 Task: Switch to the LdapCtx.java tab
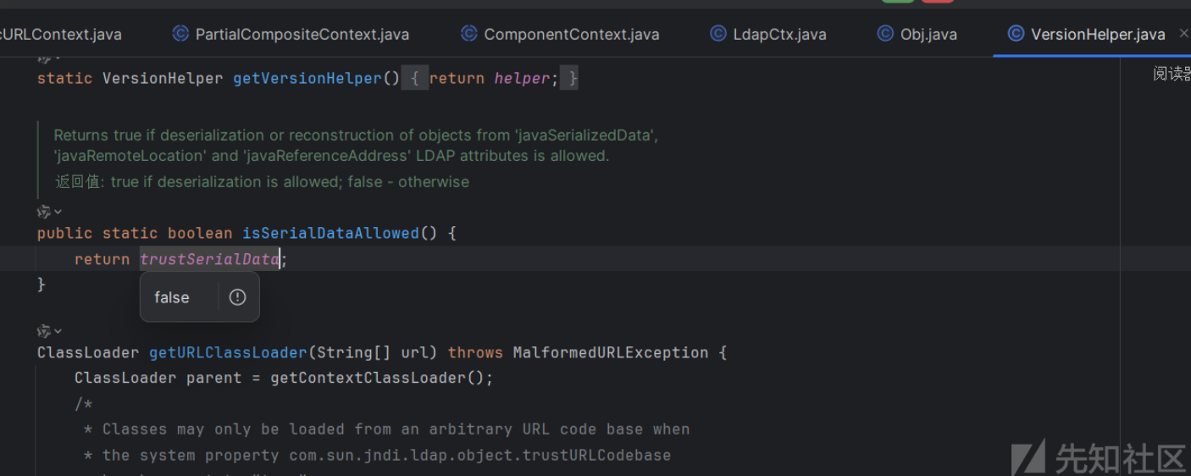pos(779,35)
